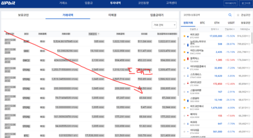Toggle favorite star for XEM/KRW
Screen dimensions: 253x138
pyautogui.click(x=184, y=44)
